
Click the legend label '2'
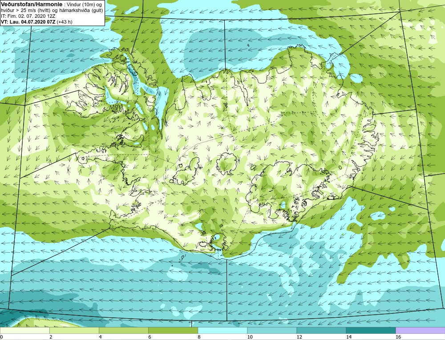[51, 337]
